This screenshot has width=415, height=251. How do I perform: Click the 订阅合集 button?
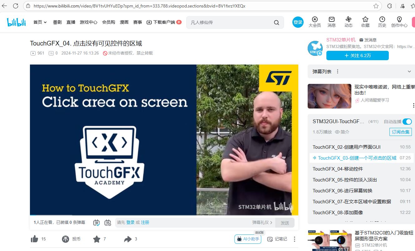[x=401, y=132]
